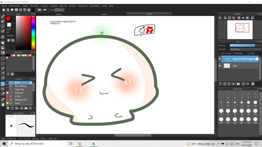Select the Text tool
This screenshot has height=147, width=262.
click(x=3, y=84)
